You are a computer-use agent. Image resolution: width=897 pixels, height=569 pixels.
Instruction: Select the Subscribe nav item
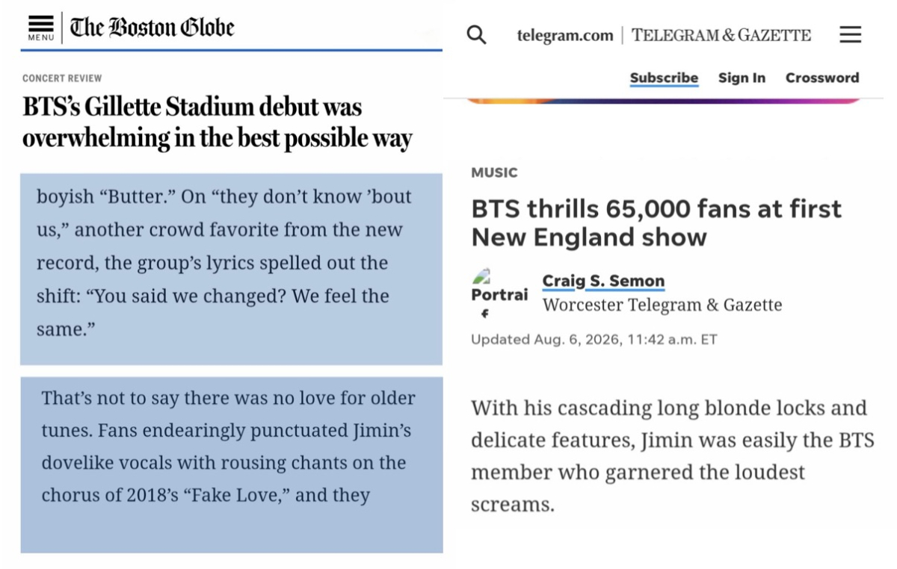[664, 78]
